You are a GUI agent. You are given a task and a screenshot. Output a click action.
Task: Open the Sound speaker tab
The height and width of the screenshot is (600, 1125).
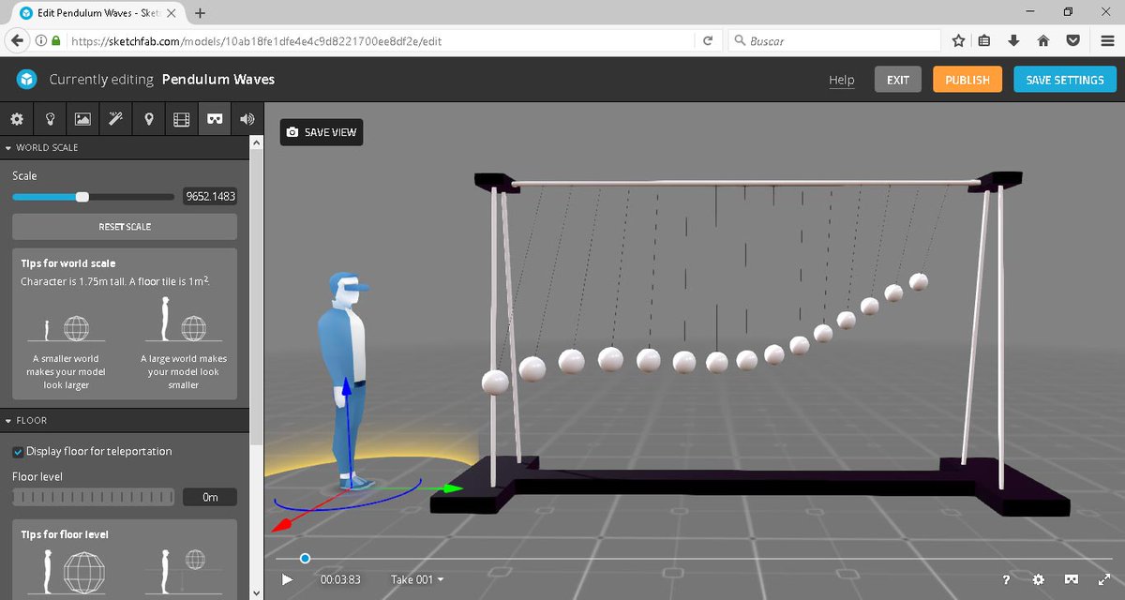point(247,119)
